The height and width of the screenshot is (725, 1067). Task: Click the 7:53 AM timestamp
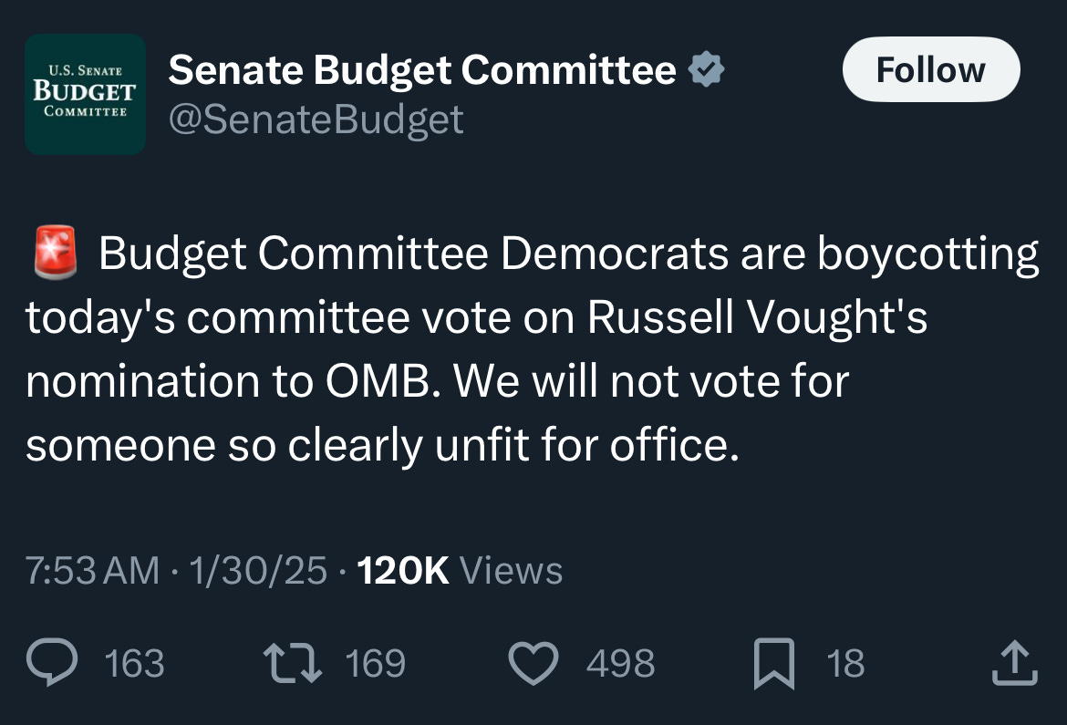(x=92, y=571)
